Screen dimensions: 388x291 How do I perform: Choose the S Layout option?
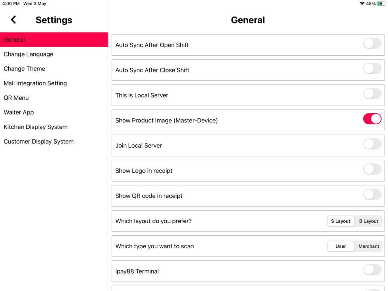click(341, 221)
